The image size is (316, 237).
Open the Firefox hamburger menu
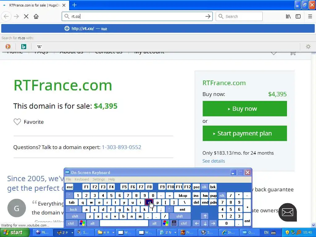(x=310, y=16)
